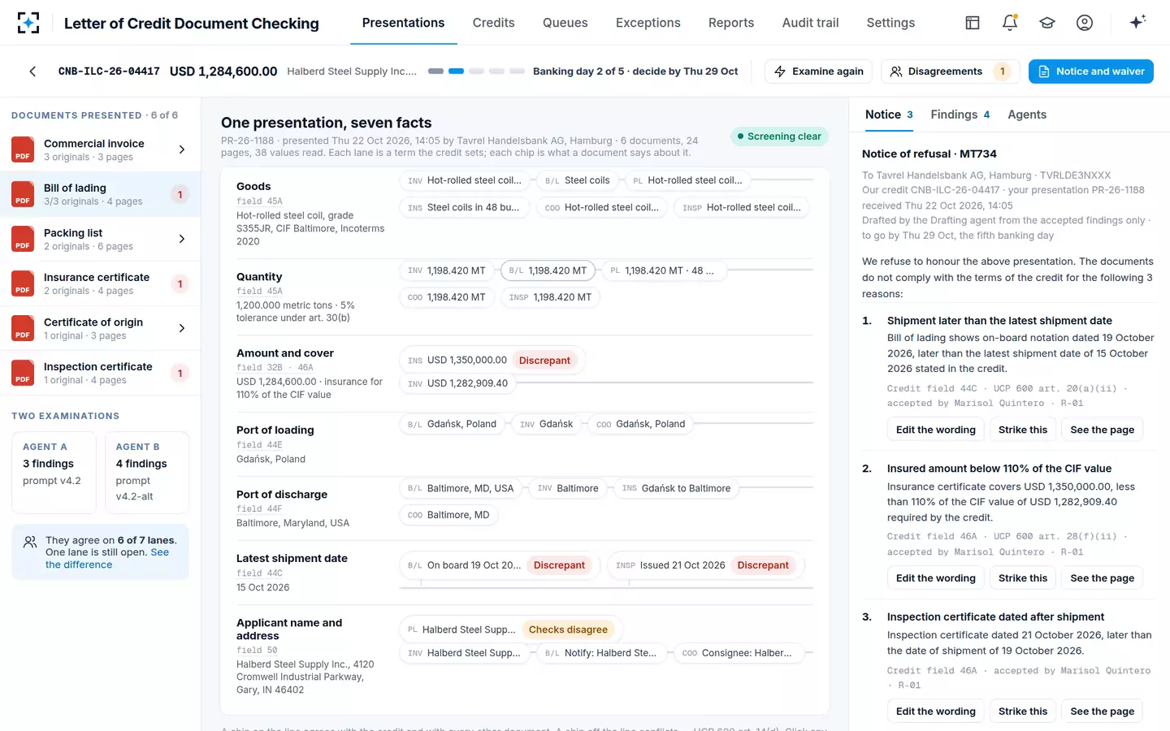Screen dimensions: 1170x731
Task: Switch to the Credits tab
Action: coord(493,23)
